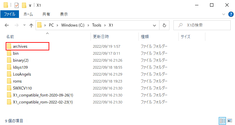The image size is (235, 125).
Task: Expand the ribbon with the chevron
Action: coord(224,14)
